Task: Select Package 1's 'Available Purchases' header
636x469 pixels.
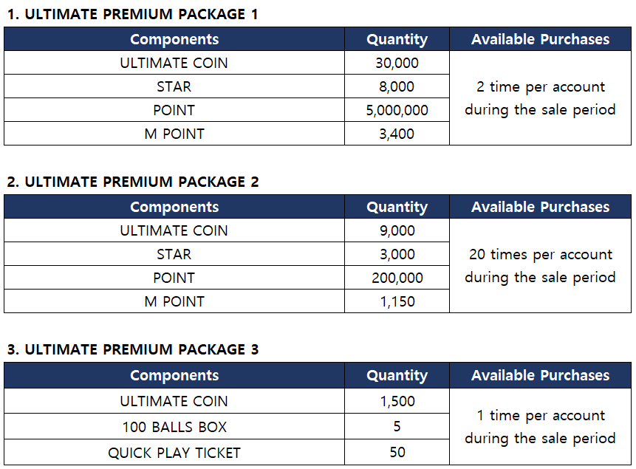Action: [540, 39]
